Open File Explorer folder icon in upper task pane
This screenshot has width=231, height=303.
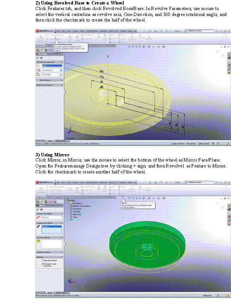pyautogui.click(x=229, y=61)
